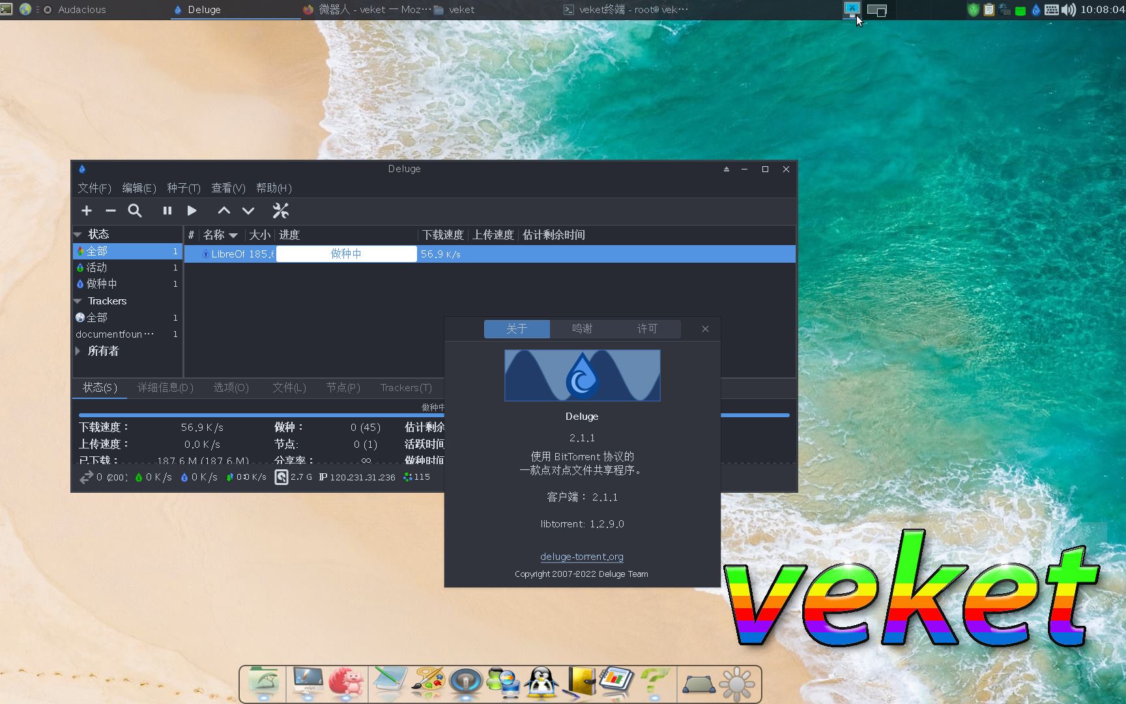Click the Remove torrent minus icon

point(111,211)
